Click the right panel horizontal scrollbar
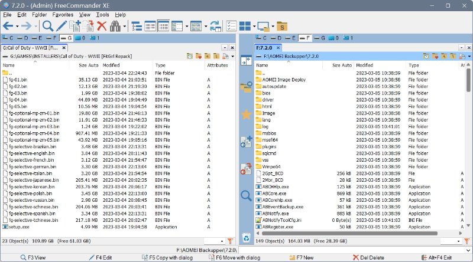This screenshot has height=262, width=473. point(350,233)
